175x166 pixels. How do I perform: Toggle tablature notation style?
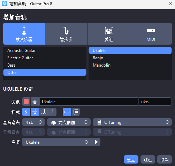coord(26,112)
